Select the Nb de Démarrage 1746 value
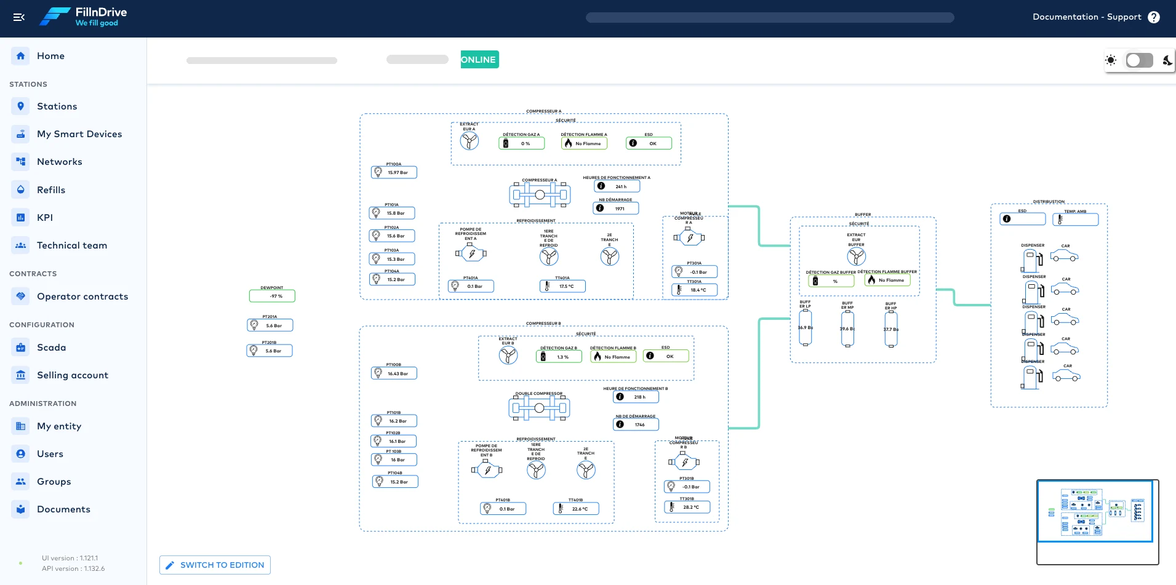The width and height of the screenshot is (1176, 585). pos(636,424)
